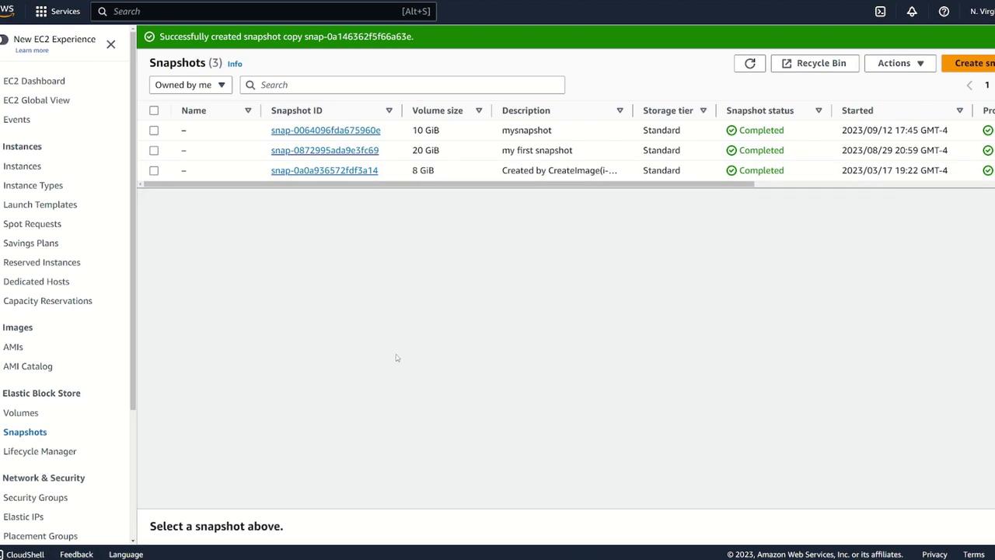Change Language in the footer
Image resolution: width=995 pixels, height=560 pixels.
[126, 555]
